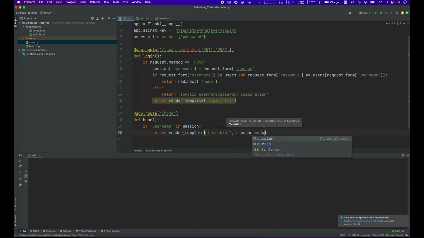Screen dimensions: 424x238
Task: Click the orange update icon in toolbar
Action: click(402, 13)
